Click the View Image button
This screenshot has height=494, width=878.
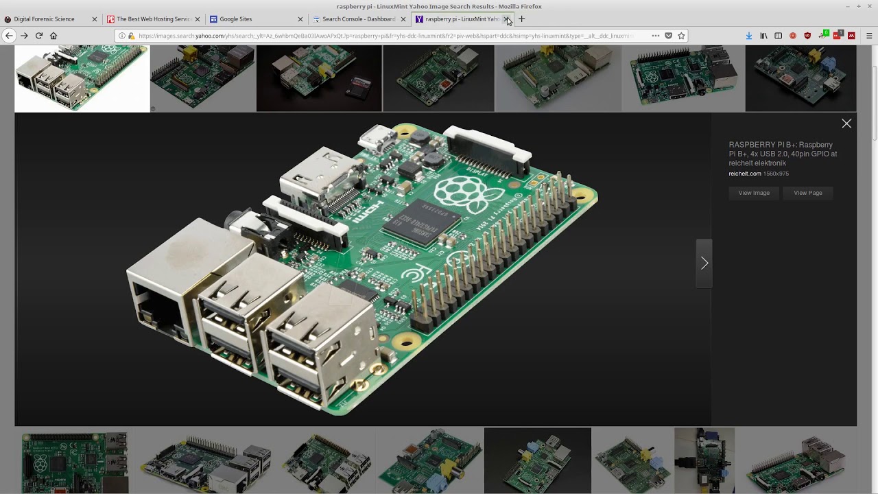click(754, 193)
